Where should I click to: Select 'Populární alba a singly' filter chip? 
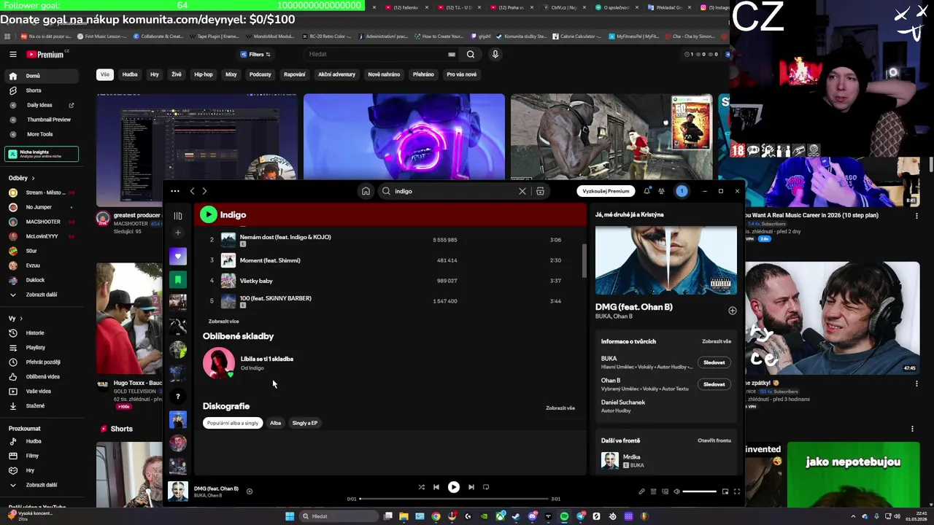pos(233,423)
